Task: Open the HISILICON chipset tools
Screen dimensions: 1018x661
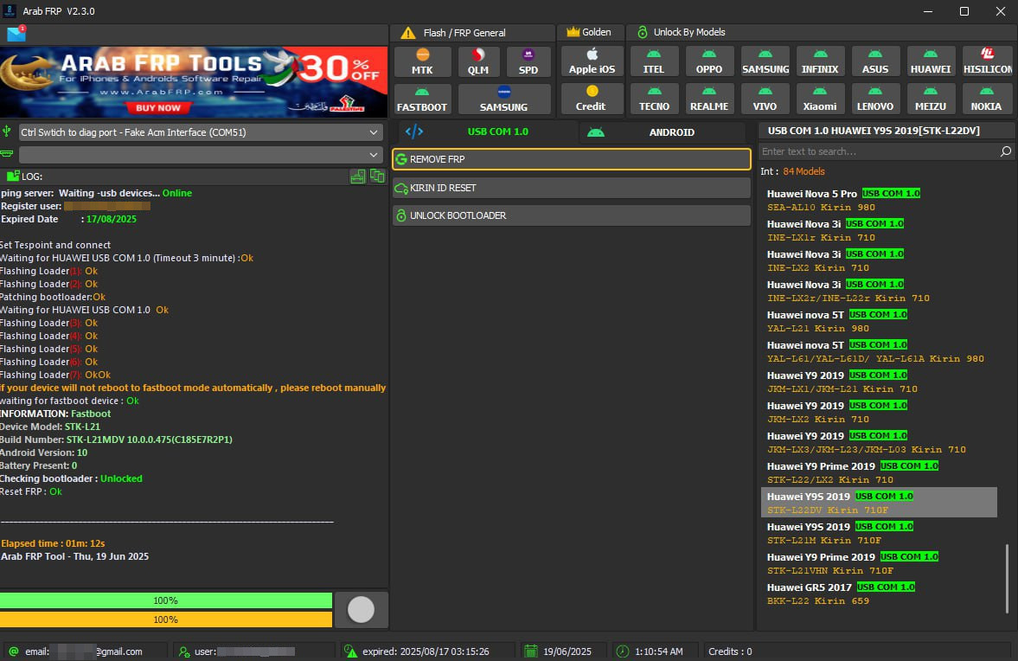Action: pos(987,61)
